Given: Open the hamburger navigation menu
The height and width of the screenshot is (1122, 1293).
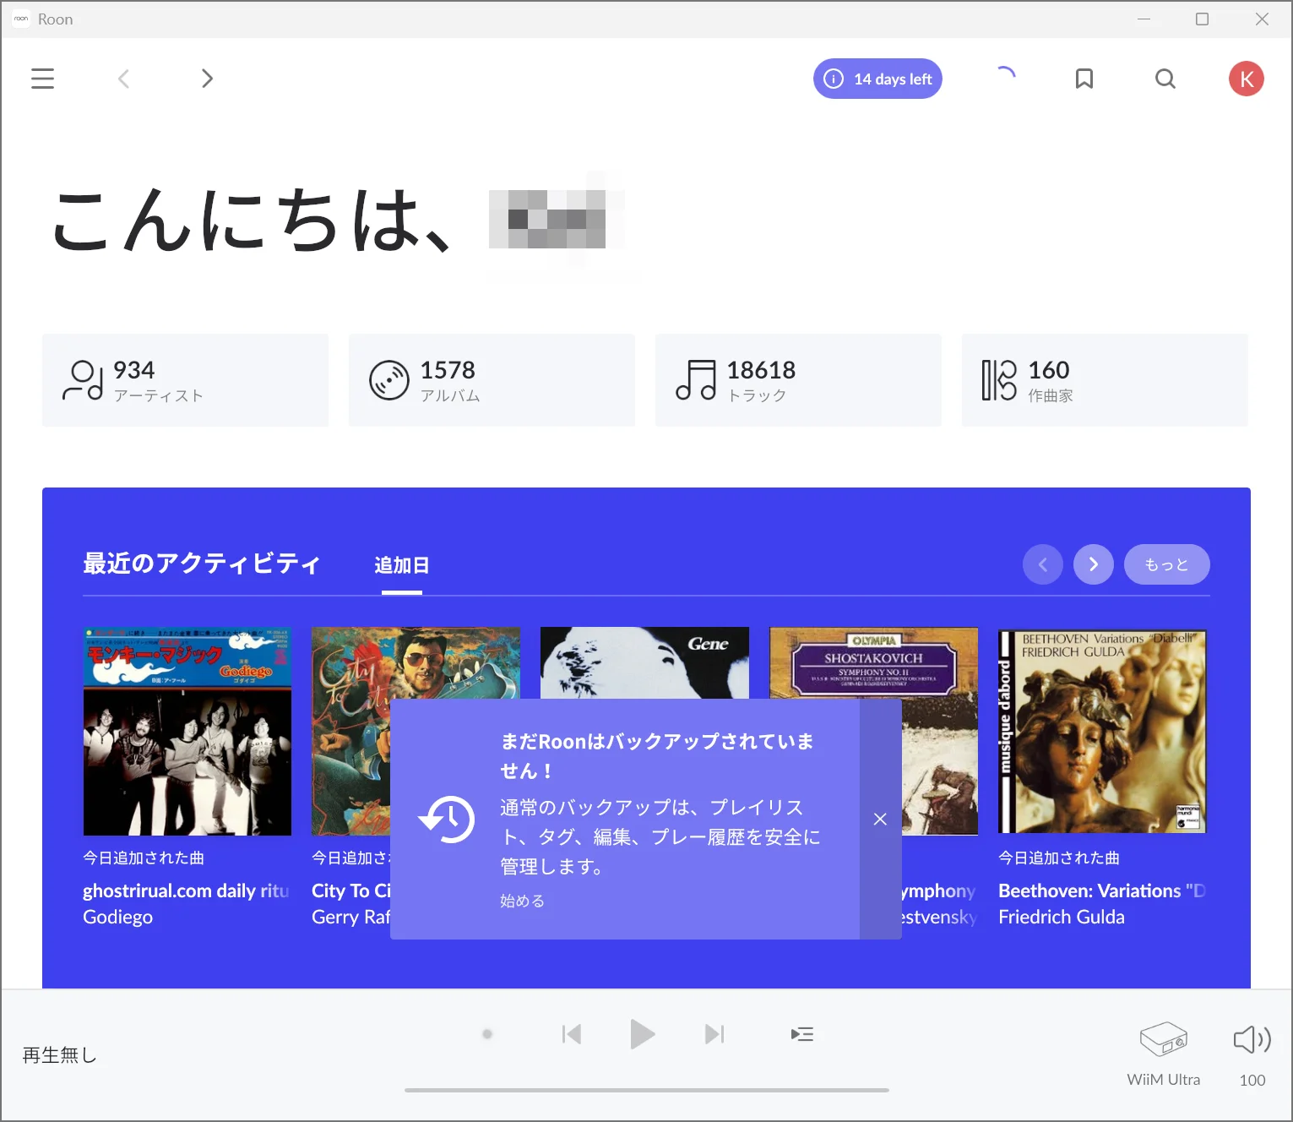Looking at the screenshot, I should 42,79.
